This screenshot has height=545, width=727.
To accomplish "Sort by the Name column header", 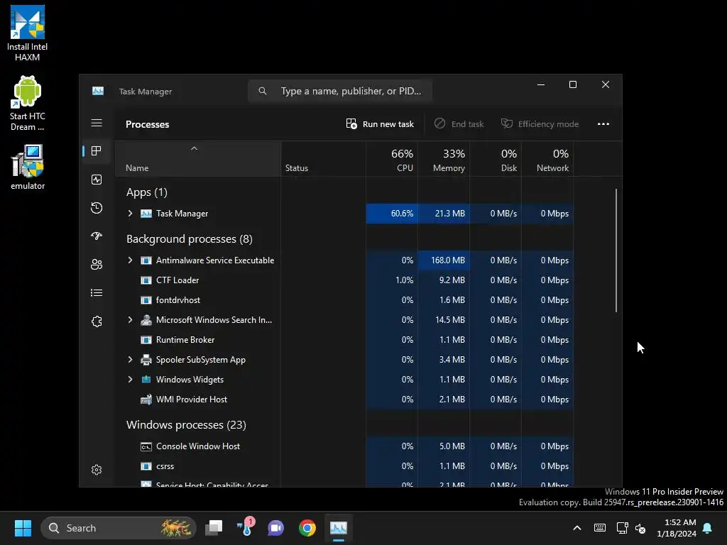I will [198, 159].
